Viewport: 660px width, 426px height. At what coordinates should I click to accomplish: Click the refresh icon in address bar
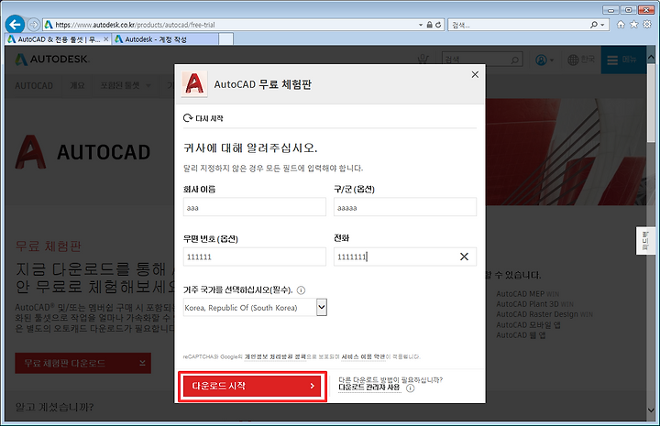438,25
